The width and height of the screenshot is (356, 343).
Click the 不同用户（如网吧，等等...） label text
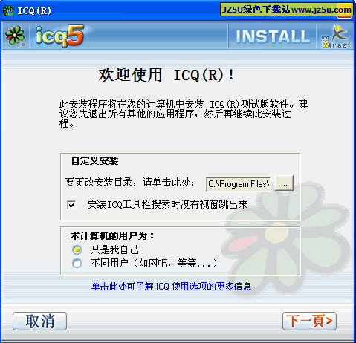[x=154, y=263]
